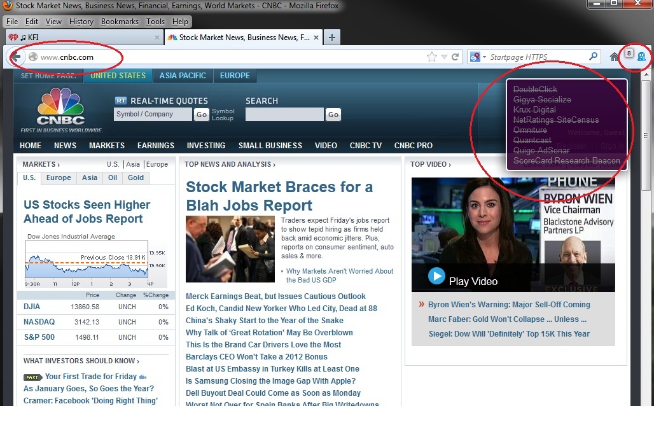Viewport: 654px width, 425px height.
Task: Open US Stocks Seen Higher headline
Action: (87, 212)
